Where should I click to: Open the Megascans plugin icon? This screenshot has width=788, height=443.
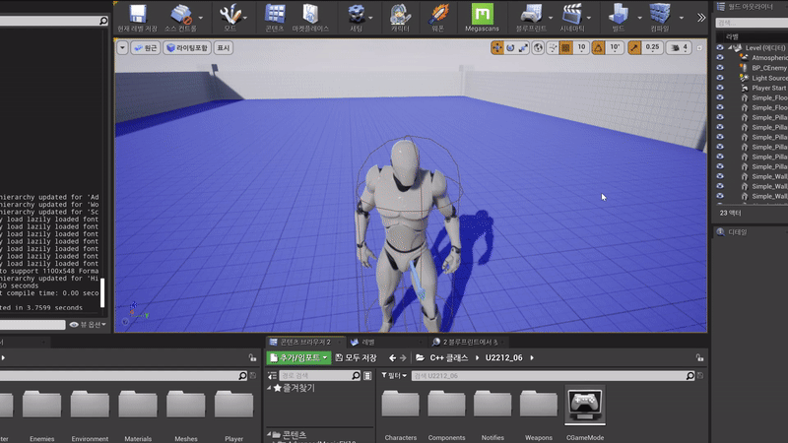point(482,14)
